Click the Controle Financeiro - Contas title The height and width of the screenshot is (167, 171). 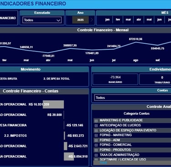tap(31, 91)
